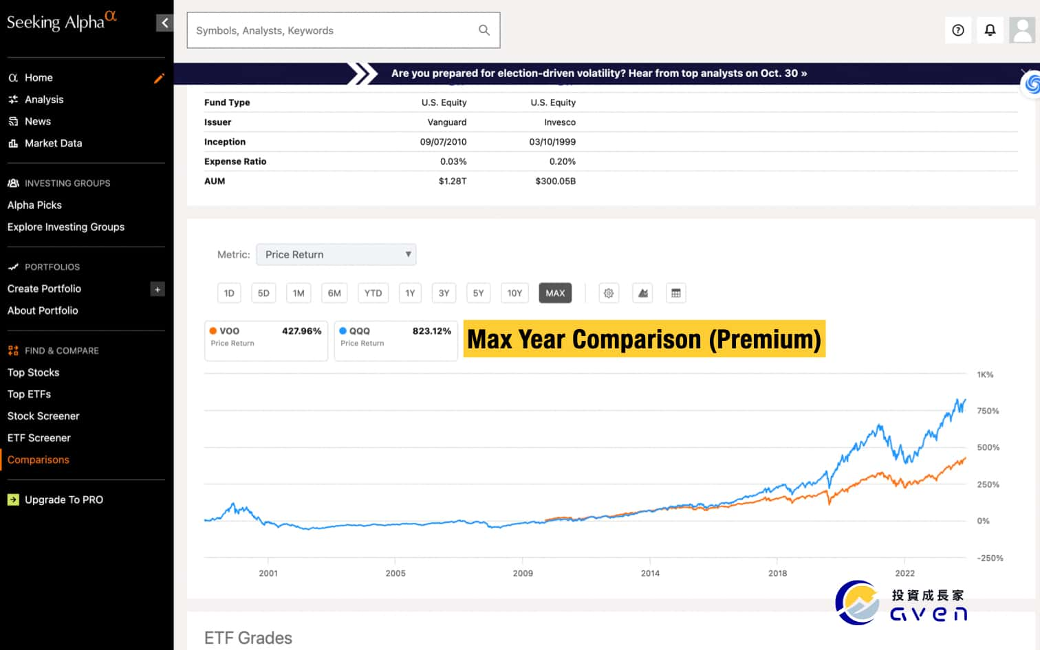Click the Analysis icon in sidebar
Screen dimensions: 1040x650
click(x=13, y=100)
